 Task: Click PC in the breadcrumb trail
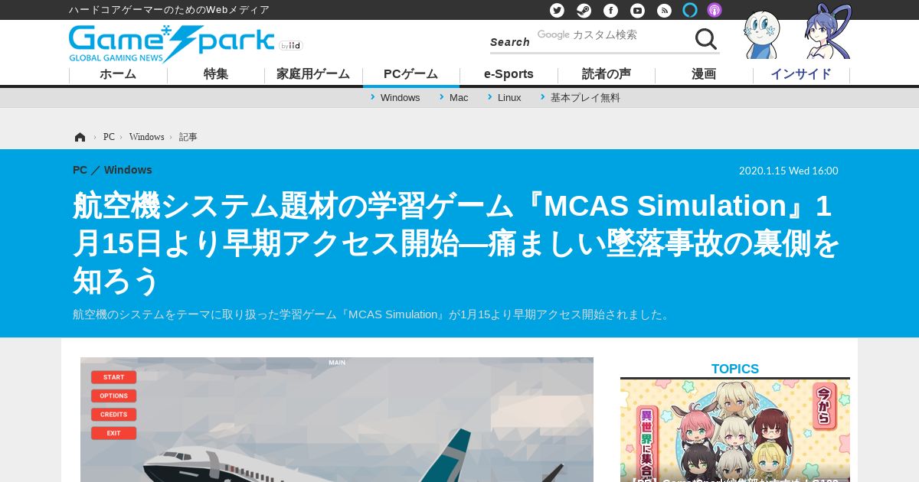click(109, 137)
